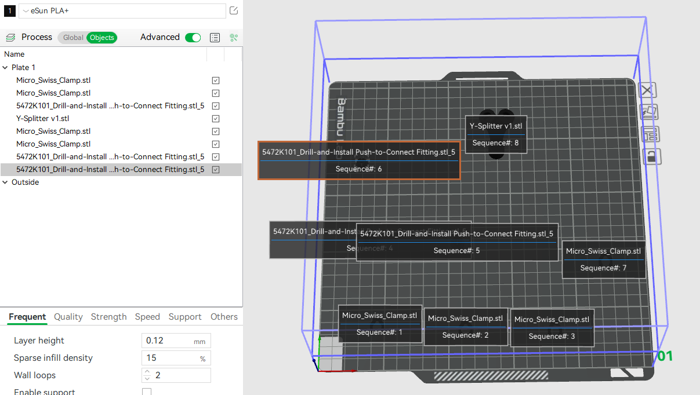Enable support via its checkbox

(x=147, y=391)
